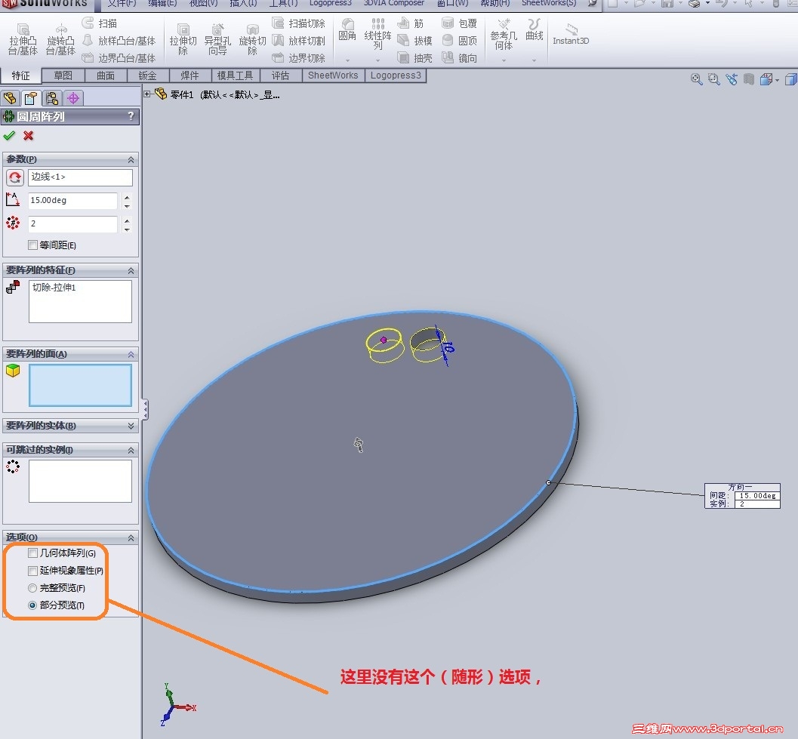Click the reverse direction button beside 边线<1>
This screenshot has width=798, height=739.
coord(15,177)
